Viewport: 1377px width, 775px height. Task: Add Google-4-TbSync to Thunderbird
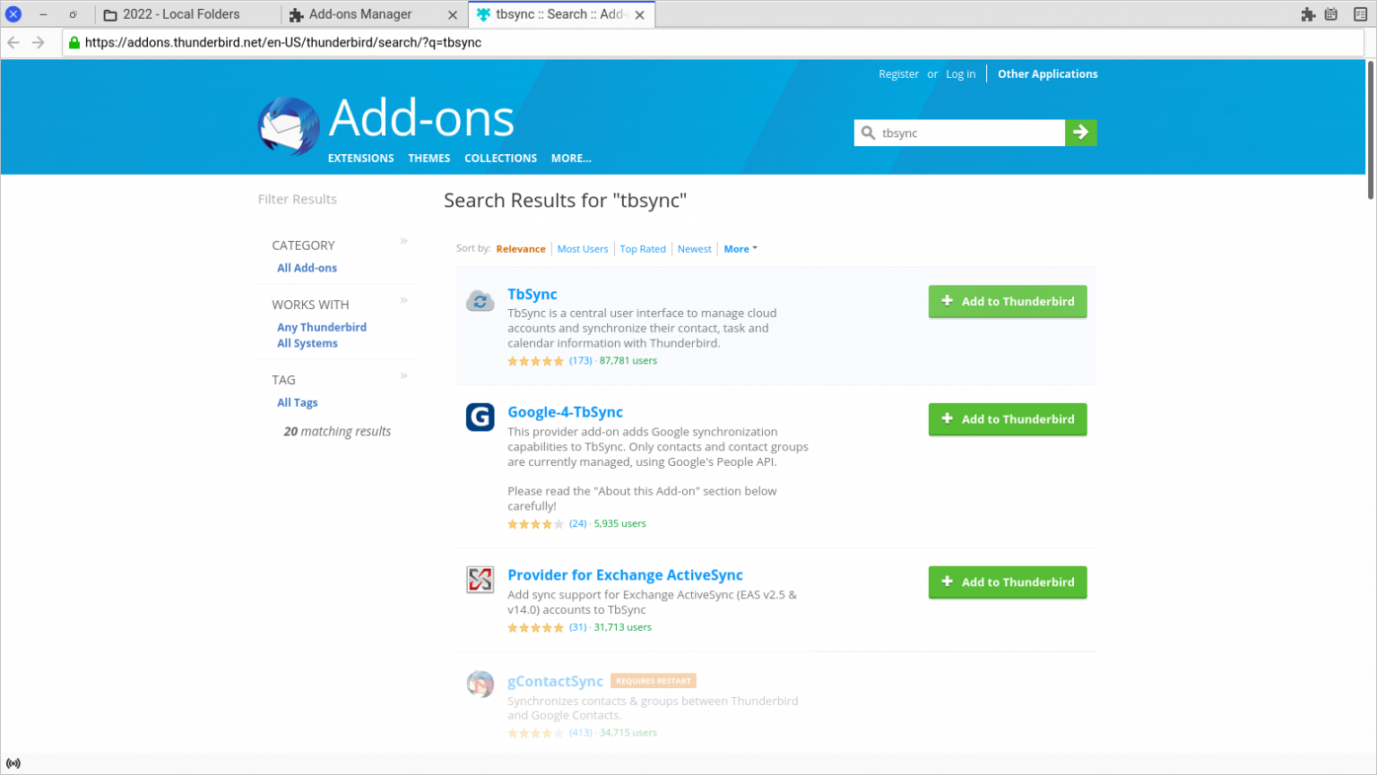(x=1008, y=418)
